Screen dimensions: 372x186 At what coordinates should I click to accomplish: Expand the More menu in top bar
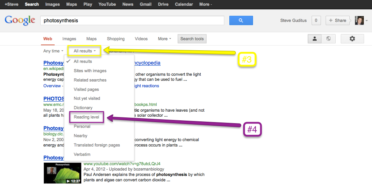[206, 4]
